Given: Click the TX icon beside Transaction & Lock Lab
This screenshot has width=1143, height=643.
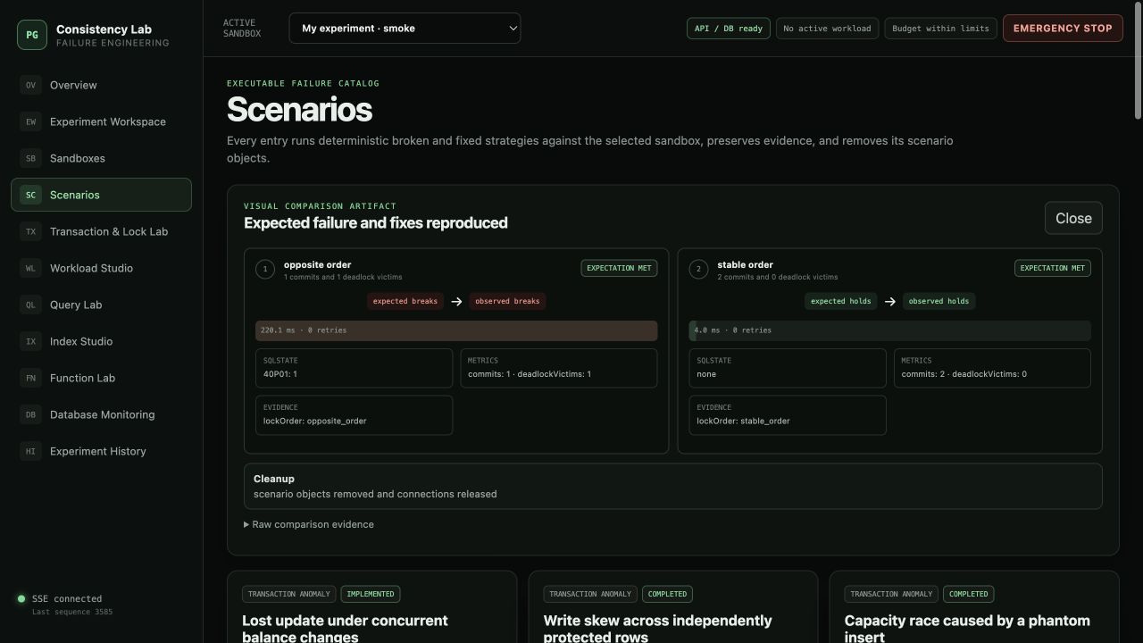Looking at the screenshot, I should (x=30, y=231).
